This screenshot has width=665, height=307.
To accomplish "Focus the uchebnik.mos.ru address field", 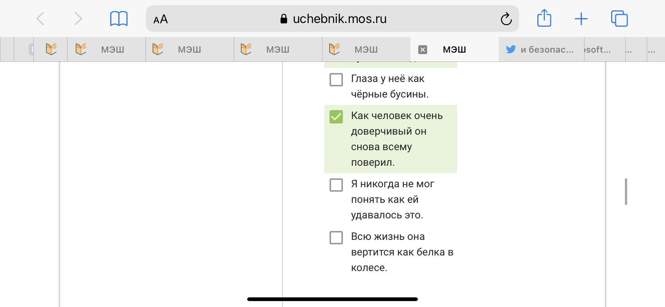I will [x=339, y=19].
